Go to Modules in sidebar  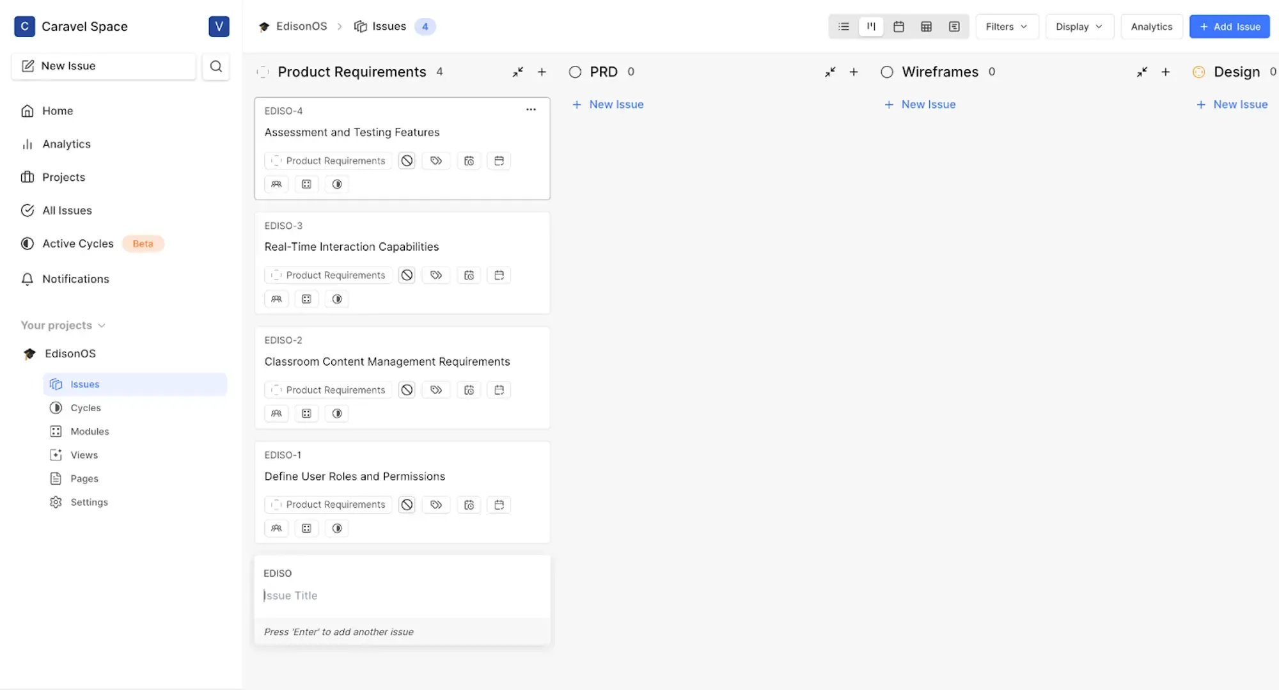point(90,432)
